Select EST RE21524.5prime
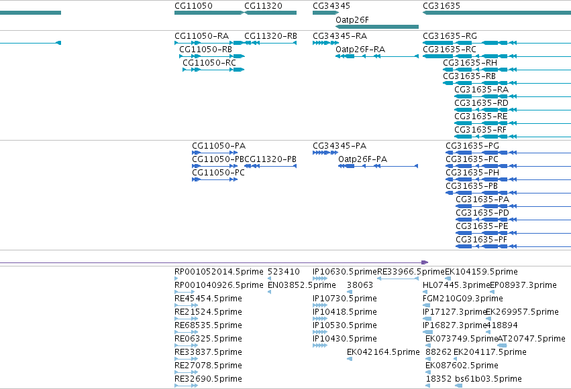The width and height of the screenshot is (571, 389). coord(186,319)
